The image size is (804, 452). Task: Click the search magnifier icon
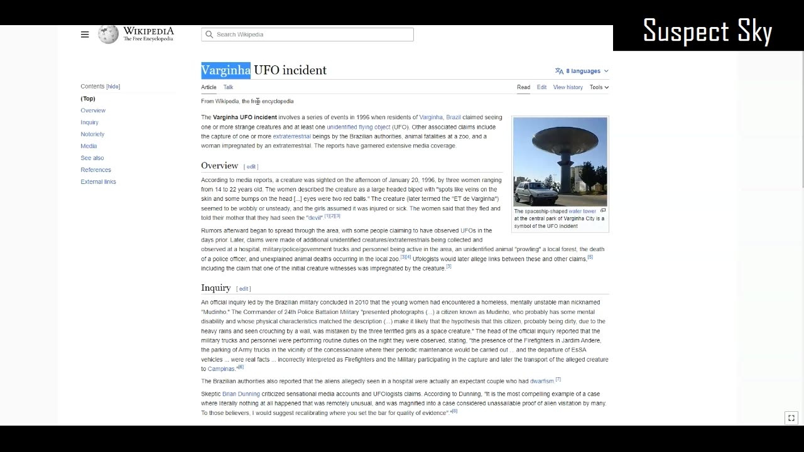point(209,35)
